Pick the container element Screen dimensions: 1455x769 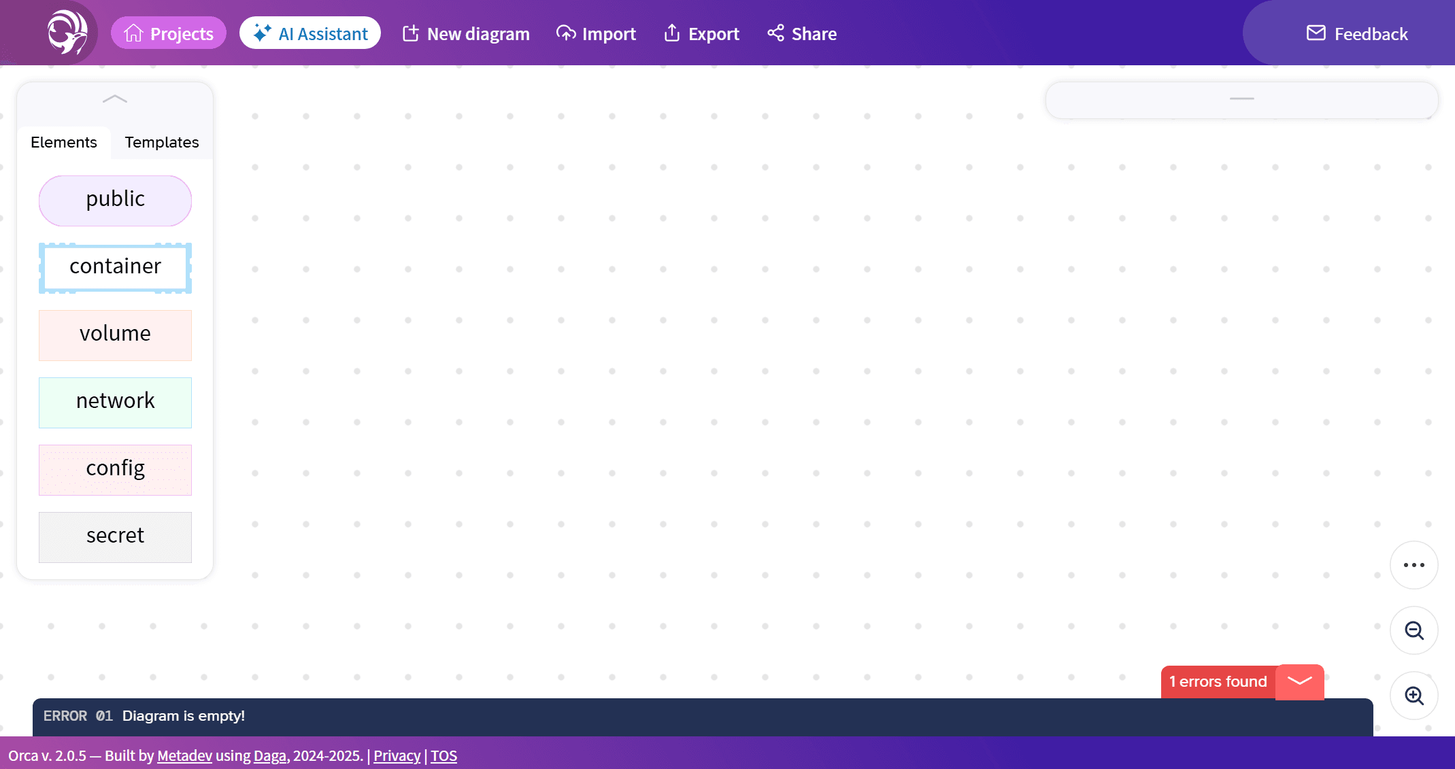click(115, 267)
